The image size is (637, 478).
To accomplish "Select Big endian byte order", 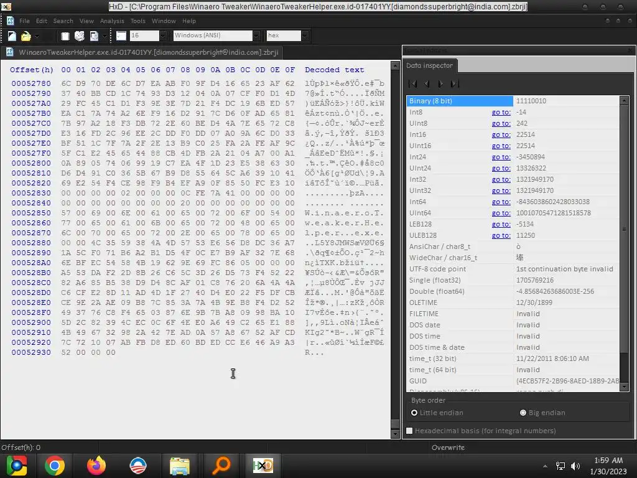I will click(x=542, y=413).
